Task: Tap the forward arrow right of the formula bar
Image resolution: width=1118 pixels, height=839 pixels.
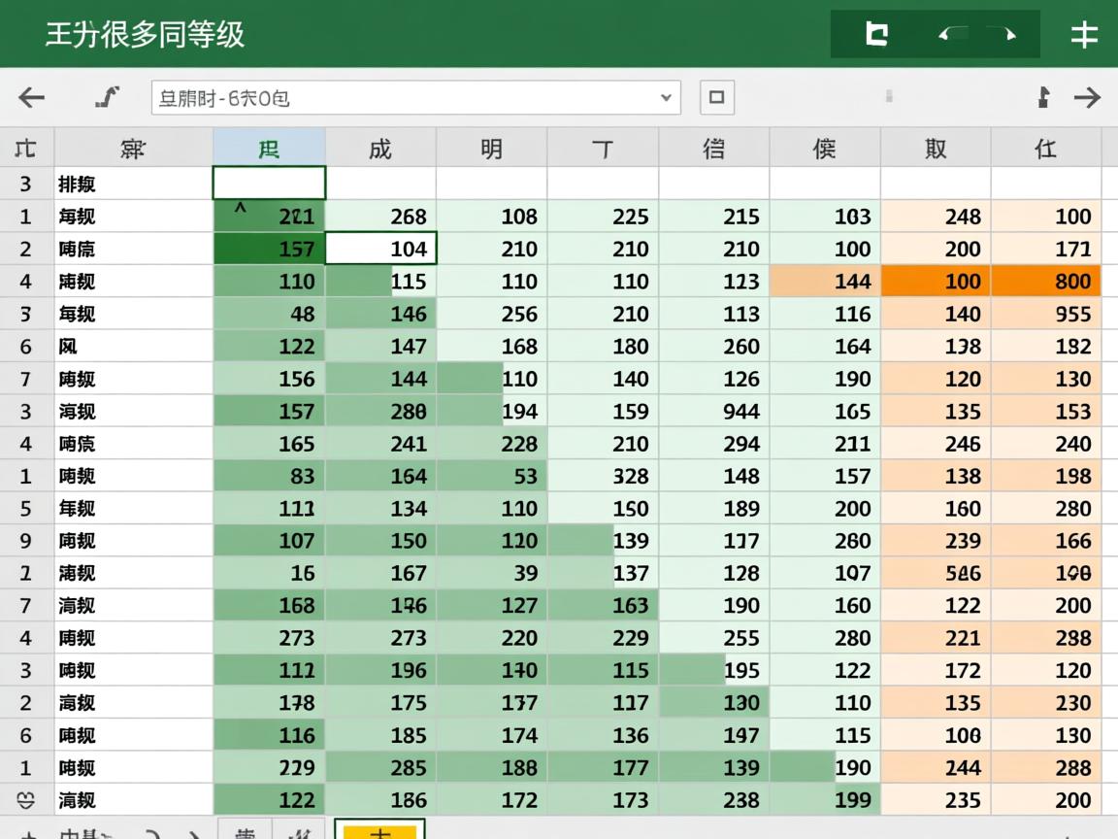Action: pos(1088,97)
